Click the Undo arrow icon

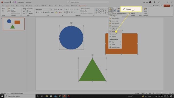[3, 9]
